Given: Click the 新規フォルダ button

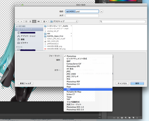Looking at the screenshot, I should (25, 83).
